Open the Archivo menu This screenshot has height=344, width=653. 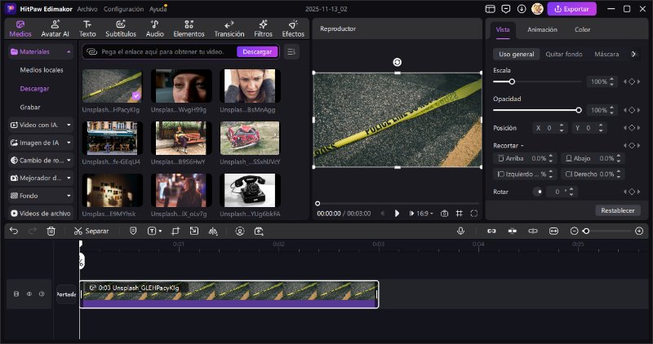(x=87, y=9)
